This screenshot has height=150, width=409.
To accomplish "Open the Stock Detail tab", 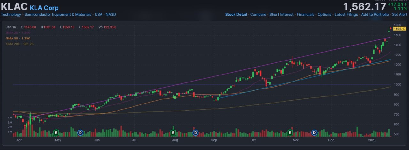I will click(236, 14).
